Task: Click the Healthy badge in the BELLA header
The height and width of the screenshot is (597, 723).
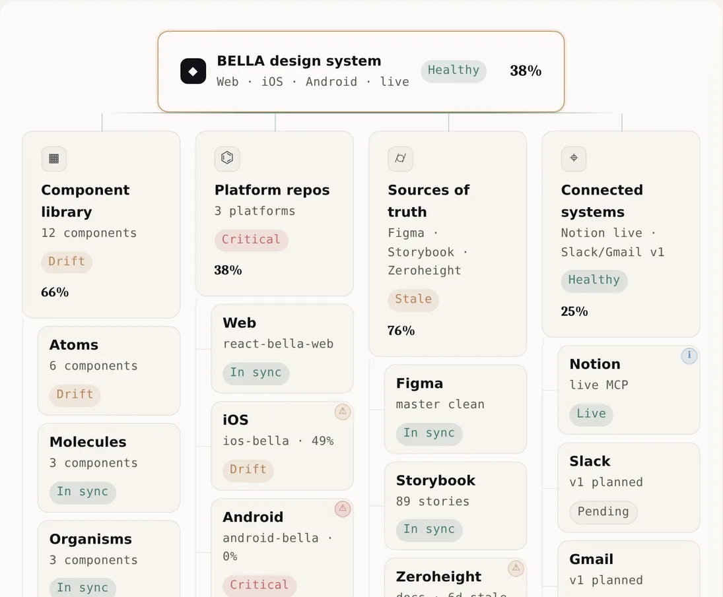Action: click(x=454, y=71)
